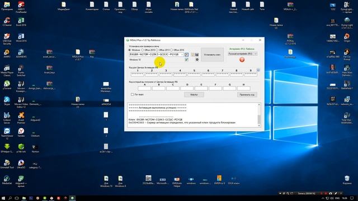Select MSAct Plus v1.0.7 desktop file
The image size is (358, 201).
tap(78, 54)
